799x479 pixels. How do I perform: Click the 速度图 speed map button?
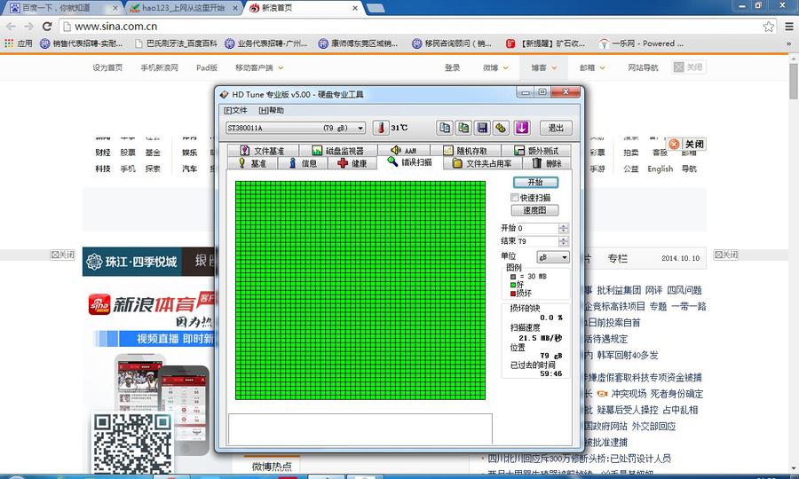click(x=534, y=210)
